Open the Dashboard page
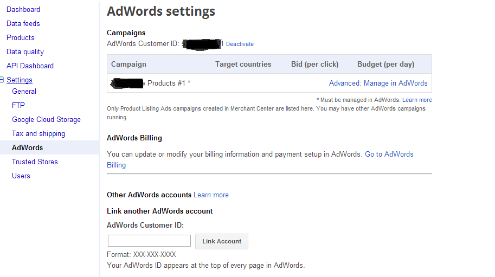The image size is (495, 277). 23,9
